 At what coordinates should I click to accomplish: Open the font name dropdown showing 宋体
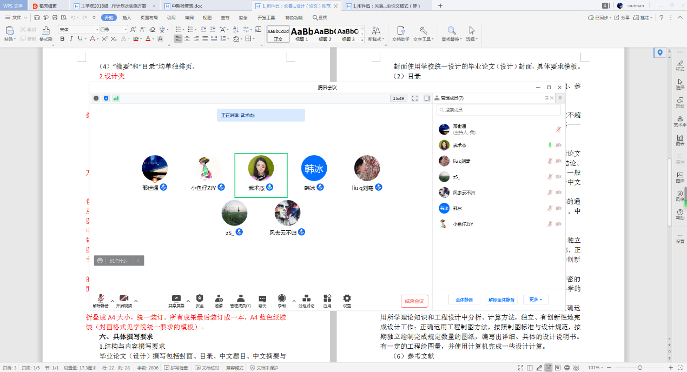point(76,29)
